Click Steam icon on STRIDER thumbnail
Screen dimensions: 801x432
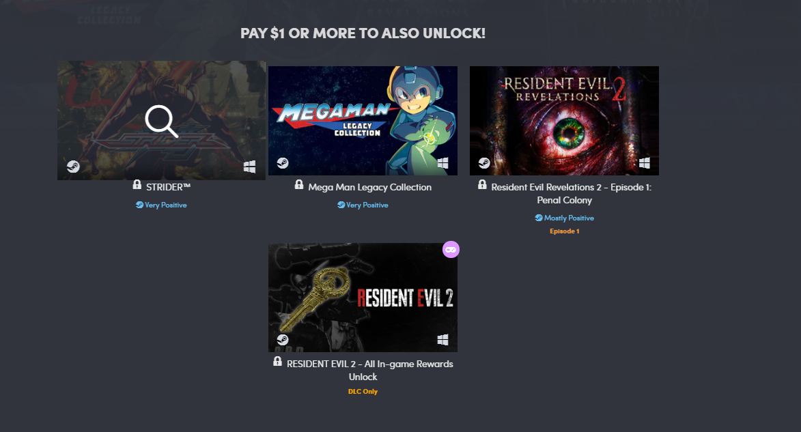pos(73,167)
